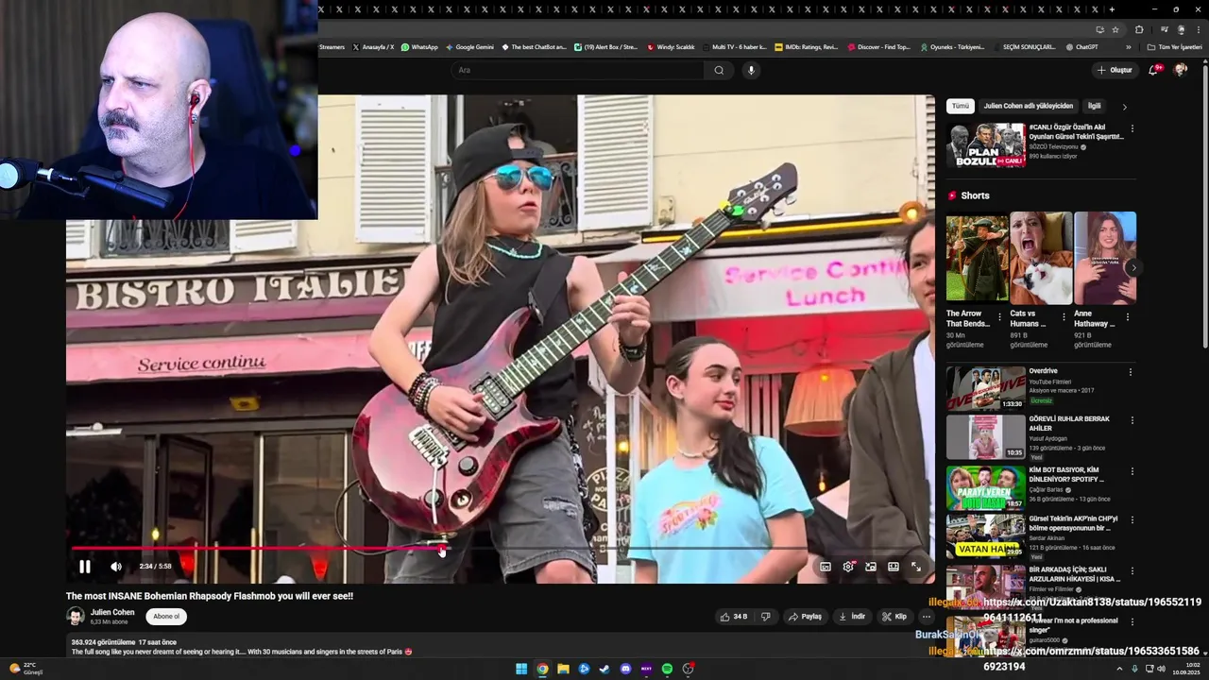Toggle theater mode view
The width and height of the screenshot is (1209, 680).
point(894,567)
